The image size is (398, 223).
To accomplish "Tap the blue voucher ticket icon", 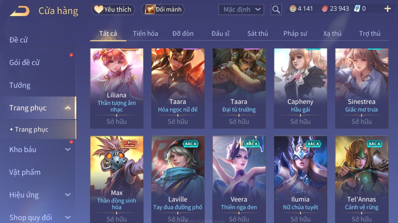I will 357,9.
